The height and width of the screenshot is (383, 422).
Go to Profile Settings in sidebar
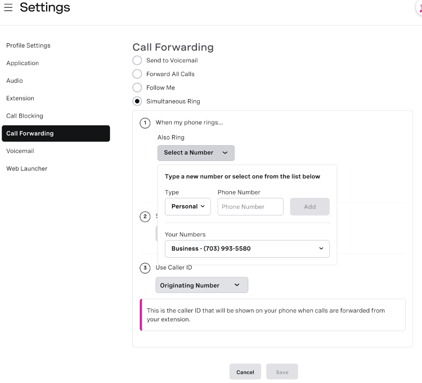point(28,46)
